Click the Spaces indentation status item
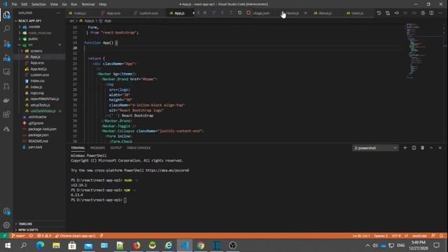This screenshot has width=448, height=252. coord(381,236)
